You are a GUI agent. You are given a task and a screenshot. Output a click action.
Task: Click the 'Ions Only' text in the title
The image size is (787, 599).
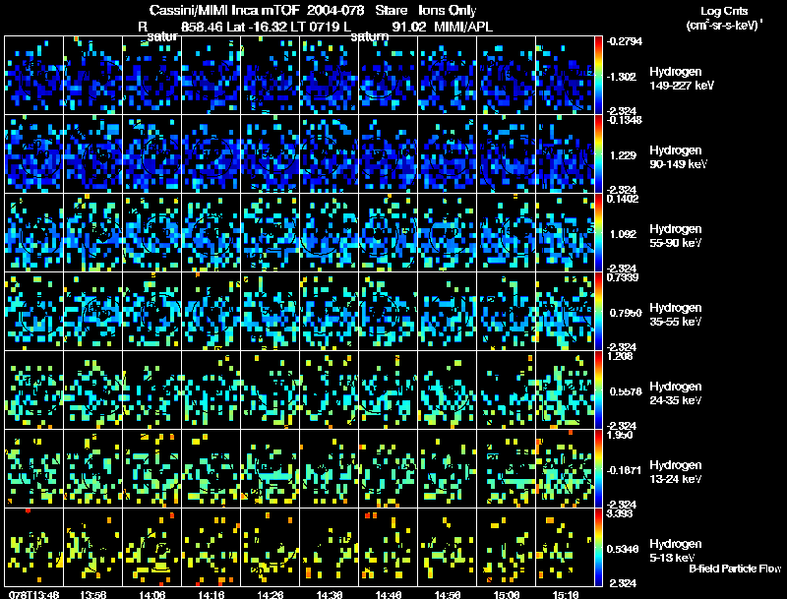pos(448,11)
